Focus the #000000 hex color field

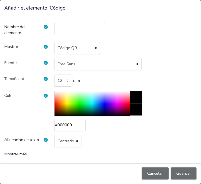[x=70, y=125]
